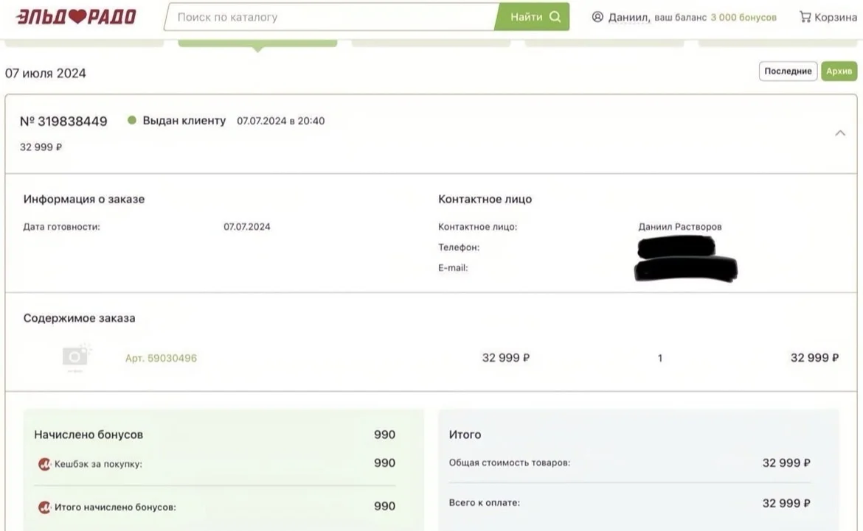Open the 3 000 бонусов balance link

coord(743,18)
